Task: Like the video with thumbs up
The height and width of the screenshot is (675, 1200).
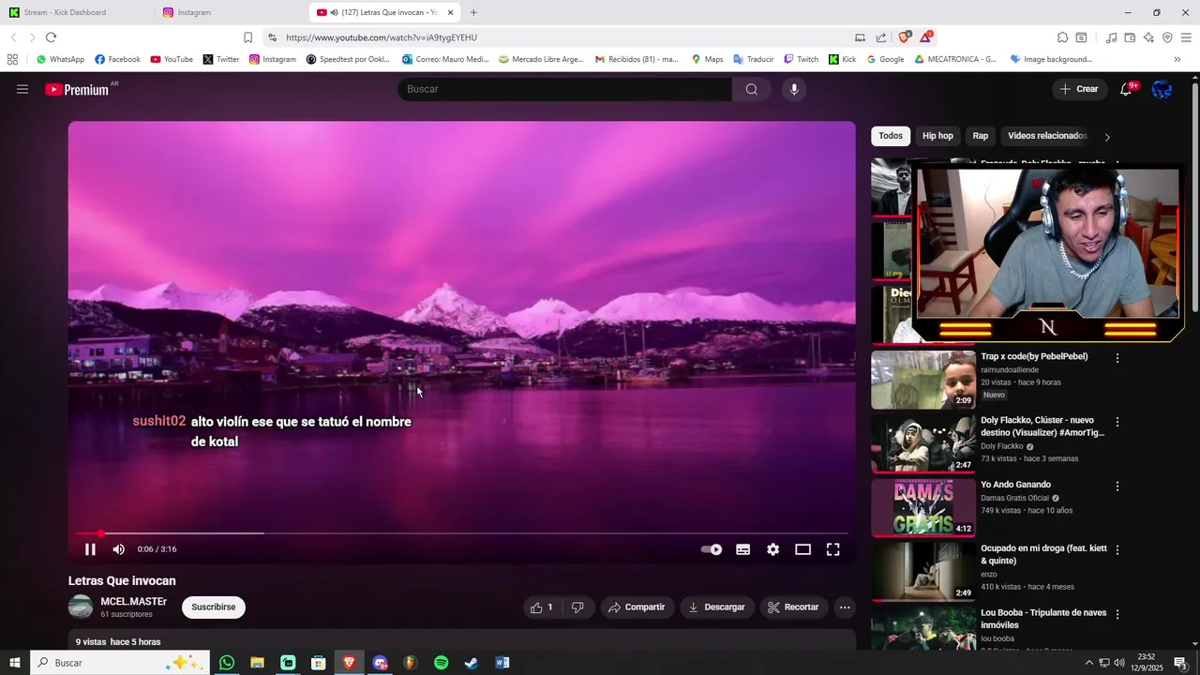Action: pyautogui.click(x=542, y=607)
